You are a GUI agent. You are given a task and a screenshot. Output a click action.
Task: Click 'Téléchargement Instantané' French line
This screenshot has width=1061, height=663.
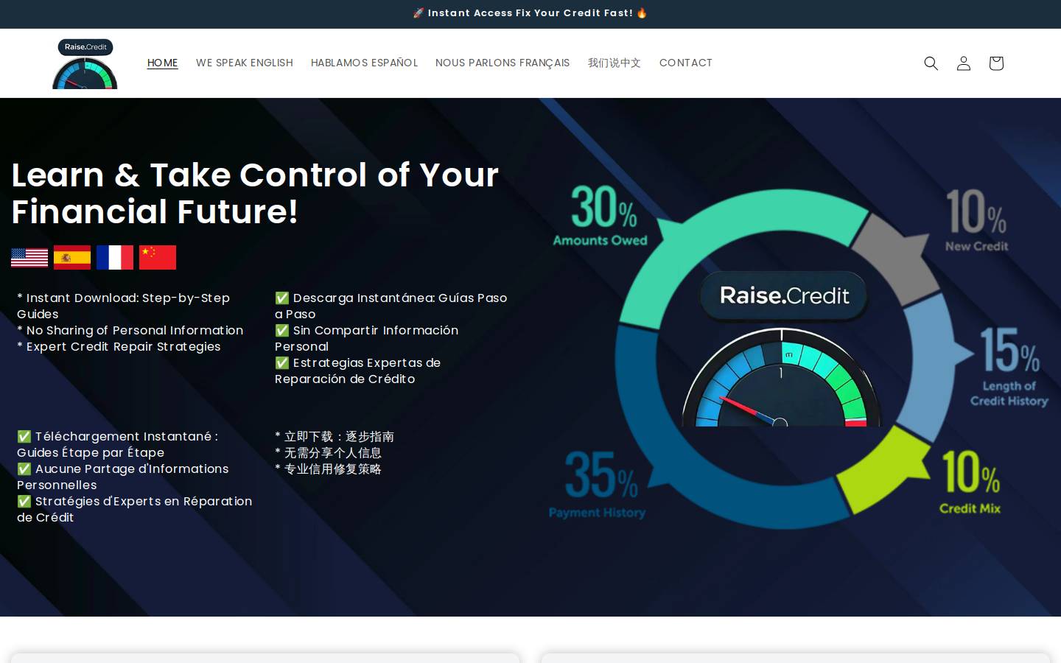pyautogui.click(x=118, y=444)
